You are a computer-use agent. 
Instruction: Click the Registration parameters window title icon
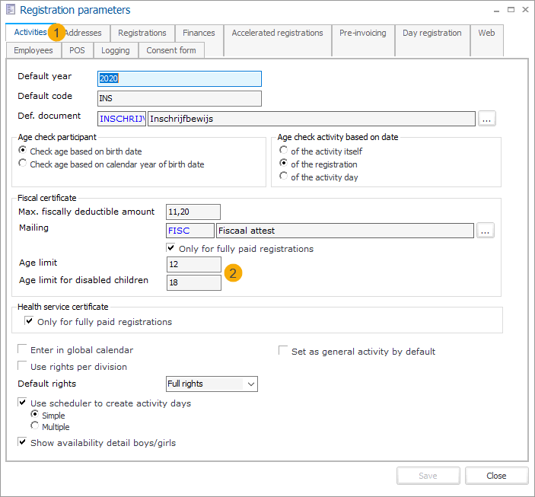tap(10, 11)
